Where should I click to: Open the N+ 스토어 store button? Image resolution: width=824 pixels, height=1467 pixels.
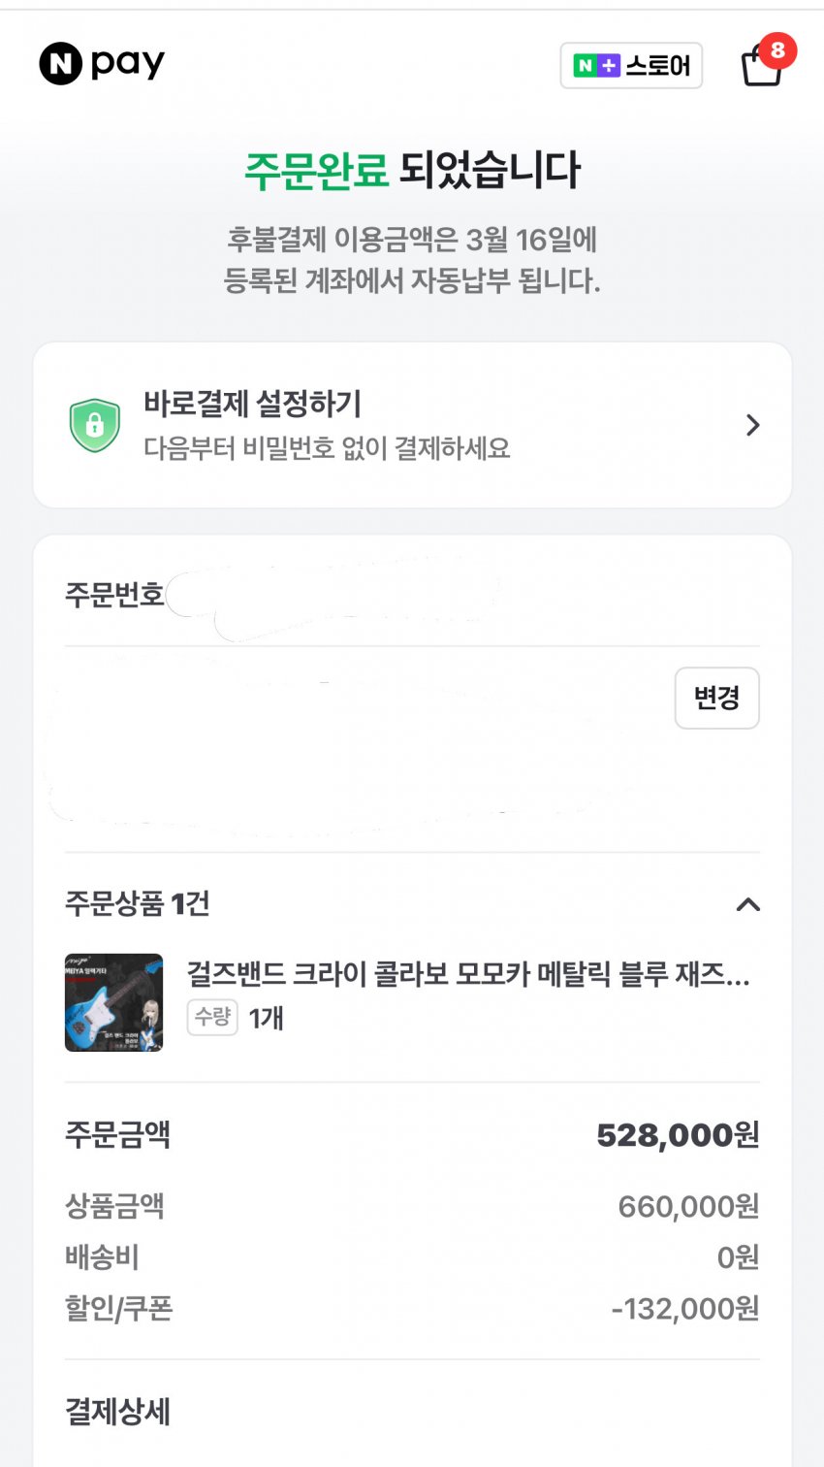click(631, 66)
